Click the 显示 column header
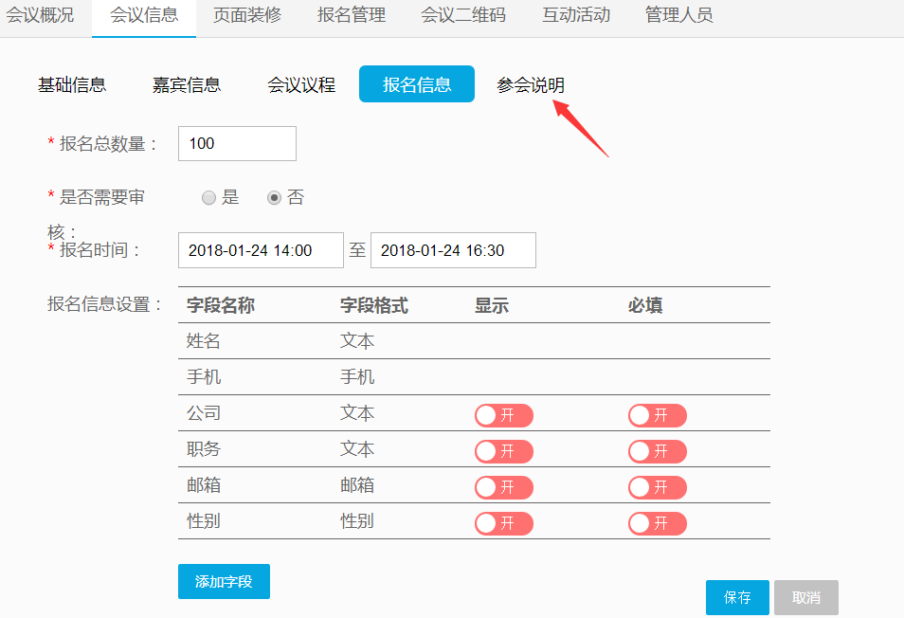This screenshot has height=618, width=904. (491, 305)
